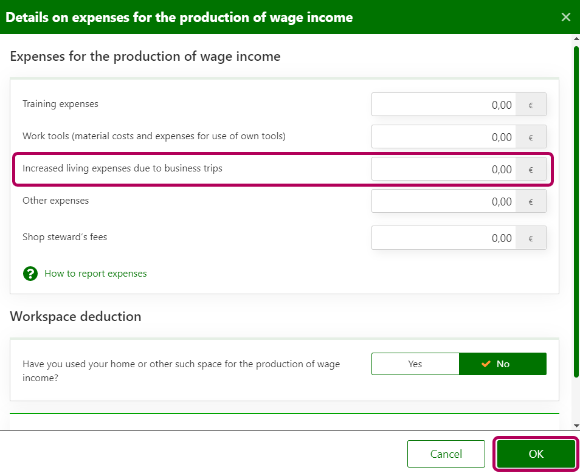Image resolution: width=580 pixels, height=473 pixels.
Task: Close the expenses details dialog
Action: point(565,17)
